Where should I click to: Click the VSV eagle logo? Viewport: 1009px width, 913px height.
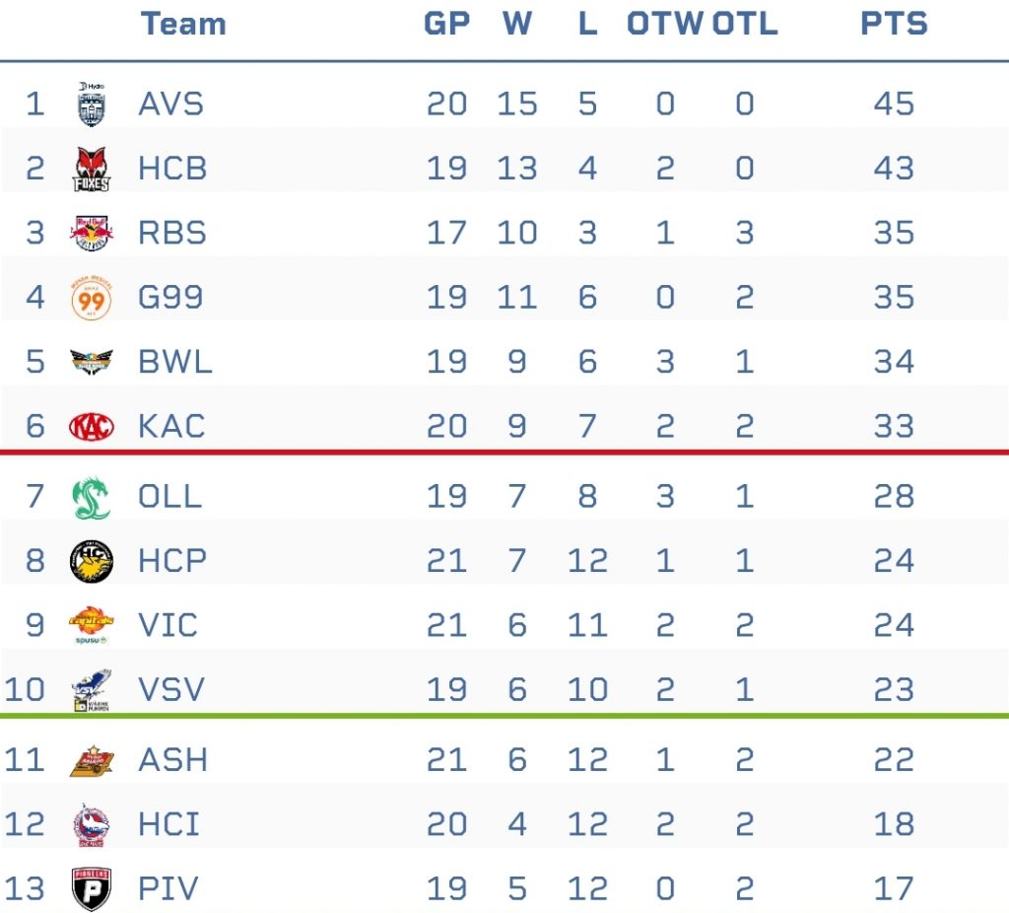pyautogui.click(x=92, y=689)
